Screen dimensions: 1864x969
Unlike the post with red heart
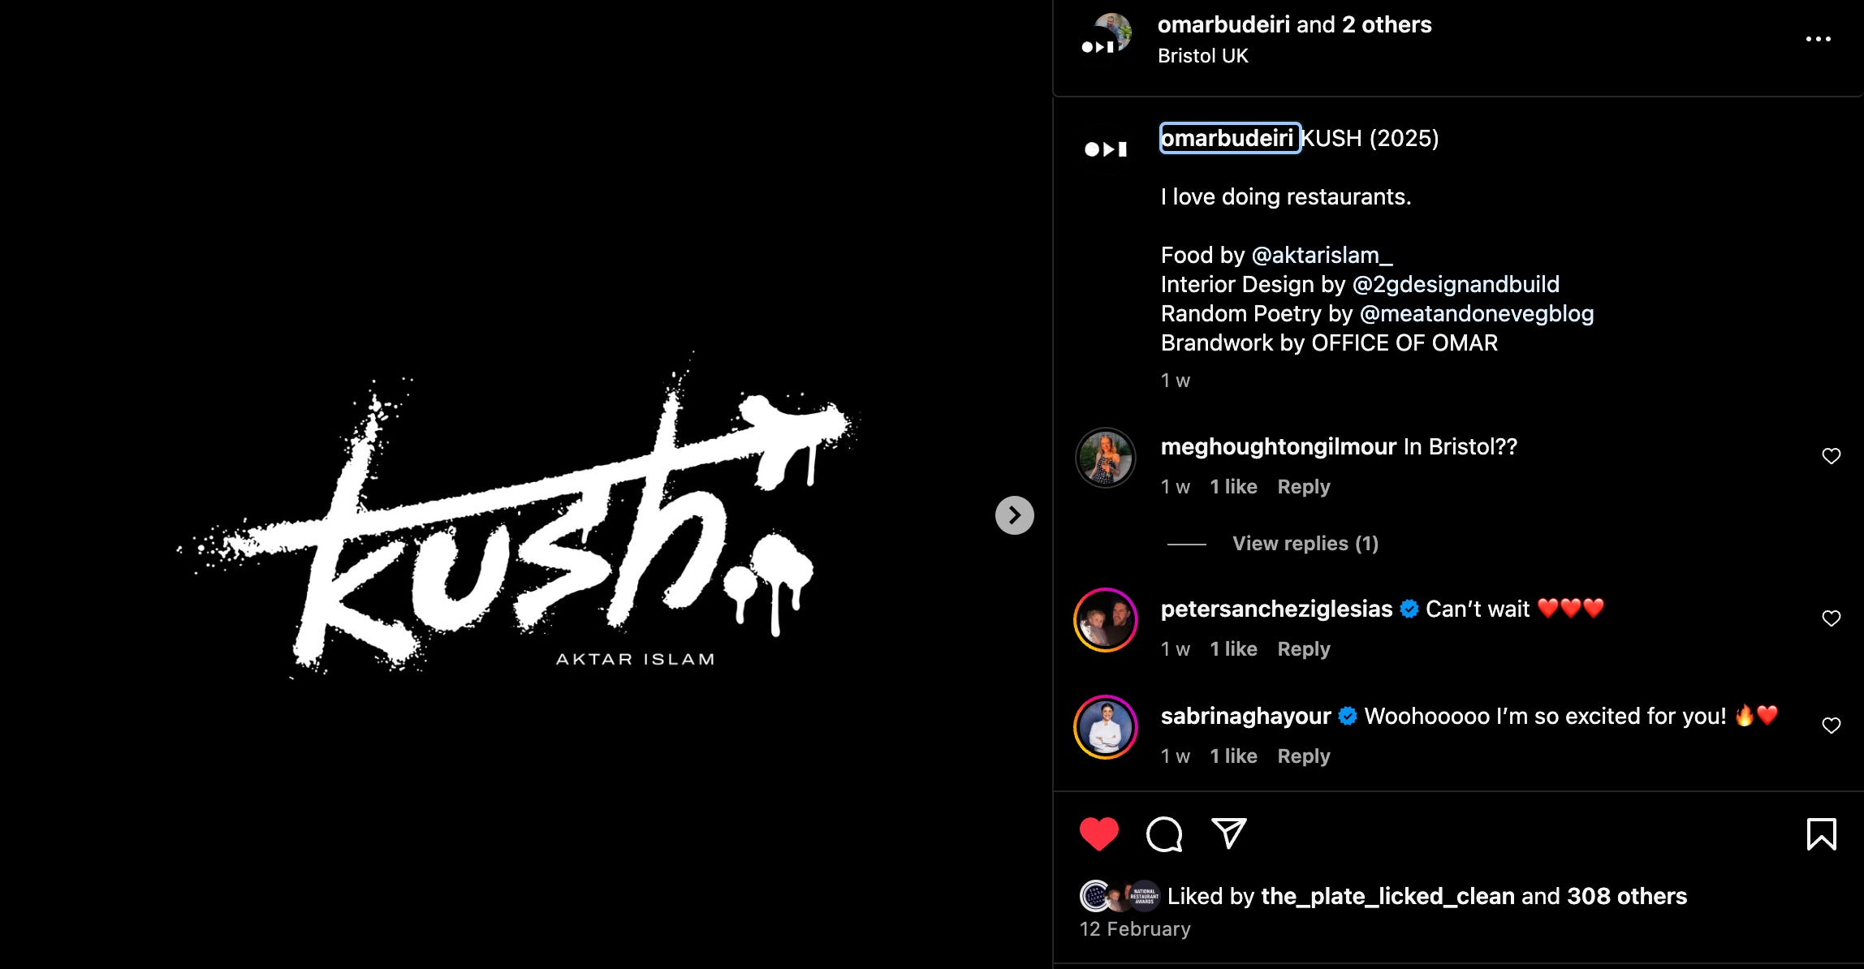(1099, 834)
